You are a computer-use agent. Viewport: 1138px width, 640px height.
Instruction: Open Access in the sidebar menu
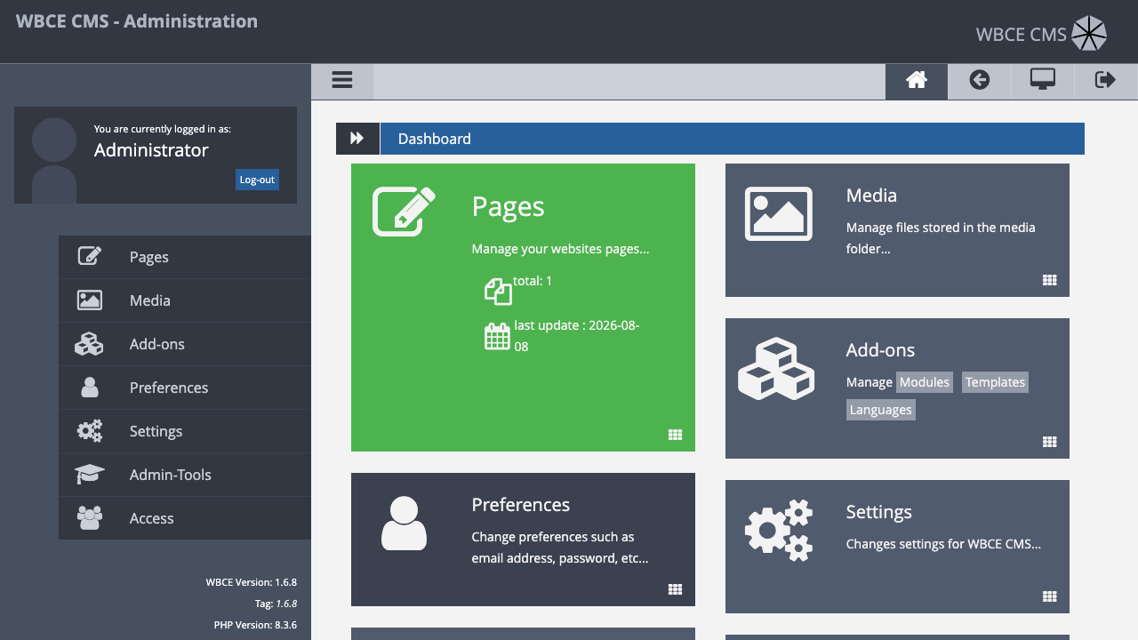185,518
